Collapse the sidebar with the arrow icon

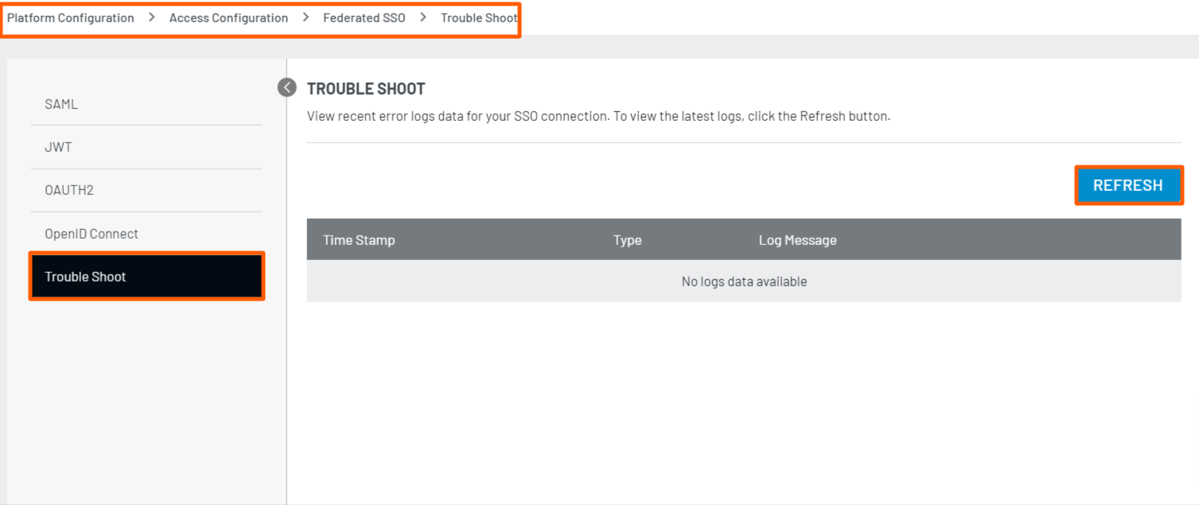click(286, 87)
